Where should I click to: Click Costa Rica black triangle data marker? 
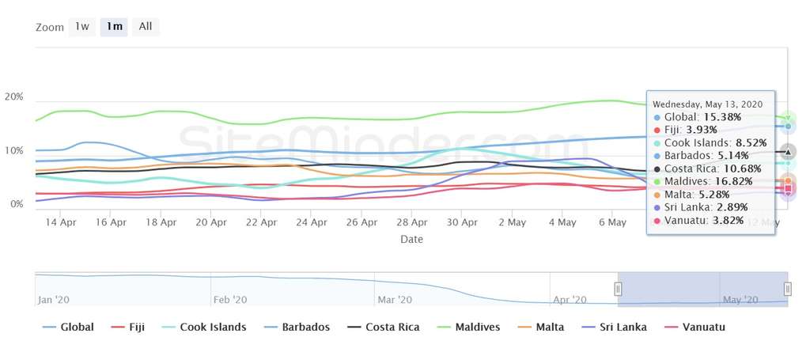(x=789, y=152)
